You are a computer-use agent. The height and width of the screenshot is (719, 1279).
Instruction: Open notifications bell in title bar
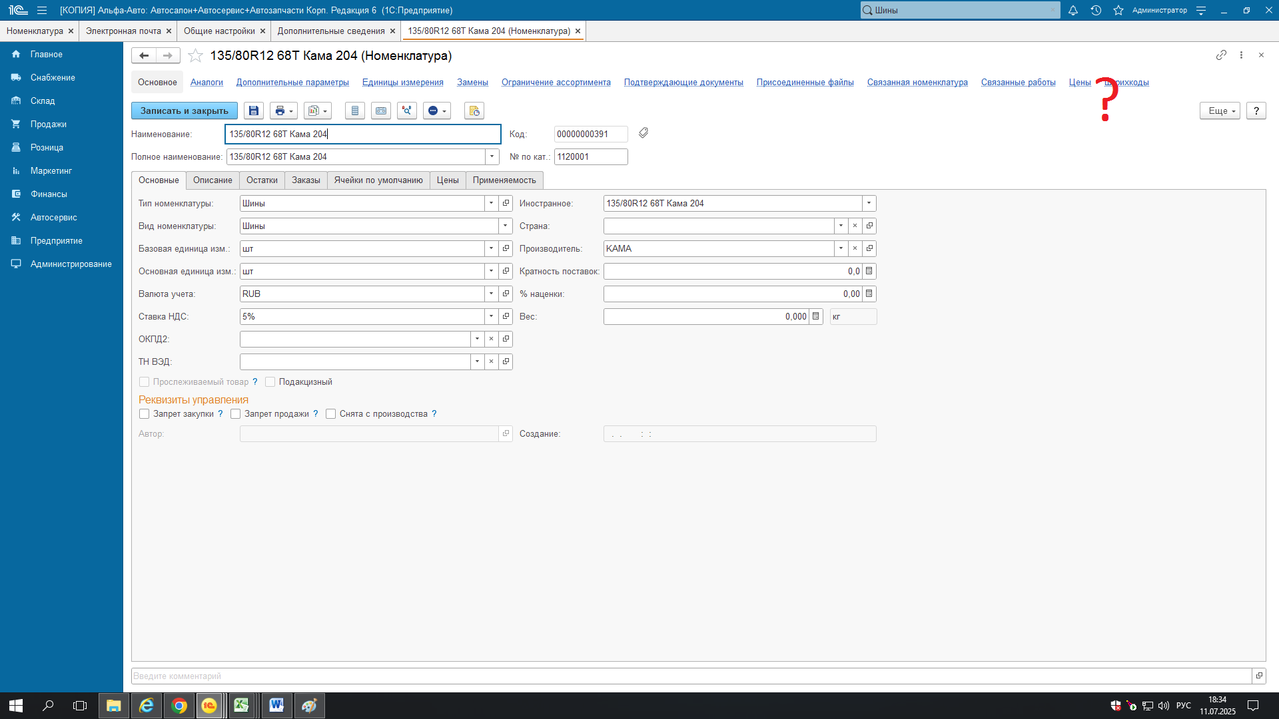1073,10
